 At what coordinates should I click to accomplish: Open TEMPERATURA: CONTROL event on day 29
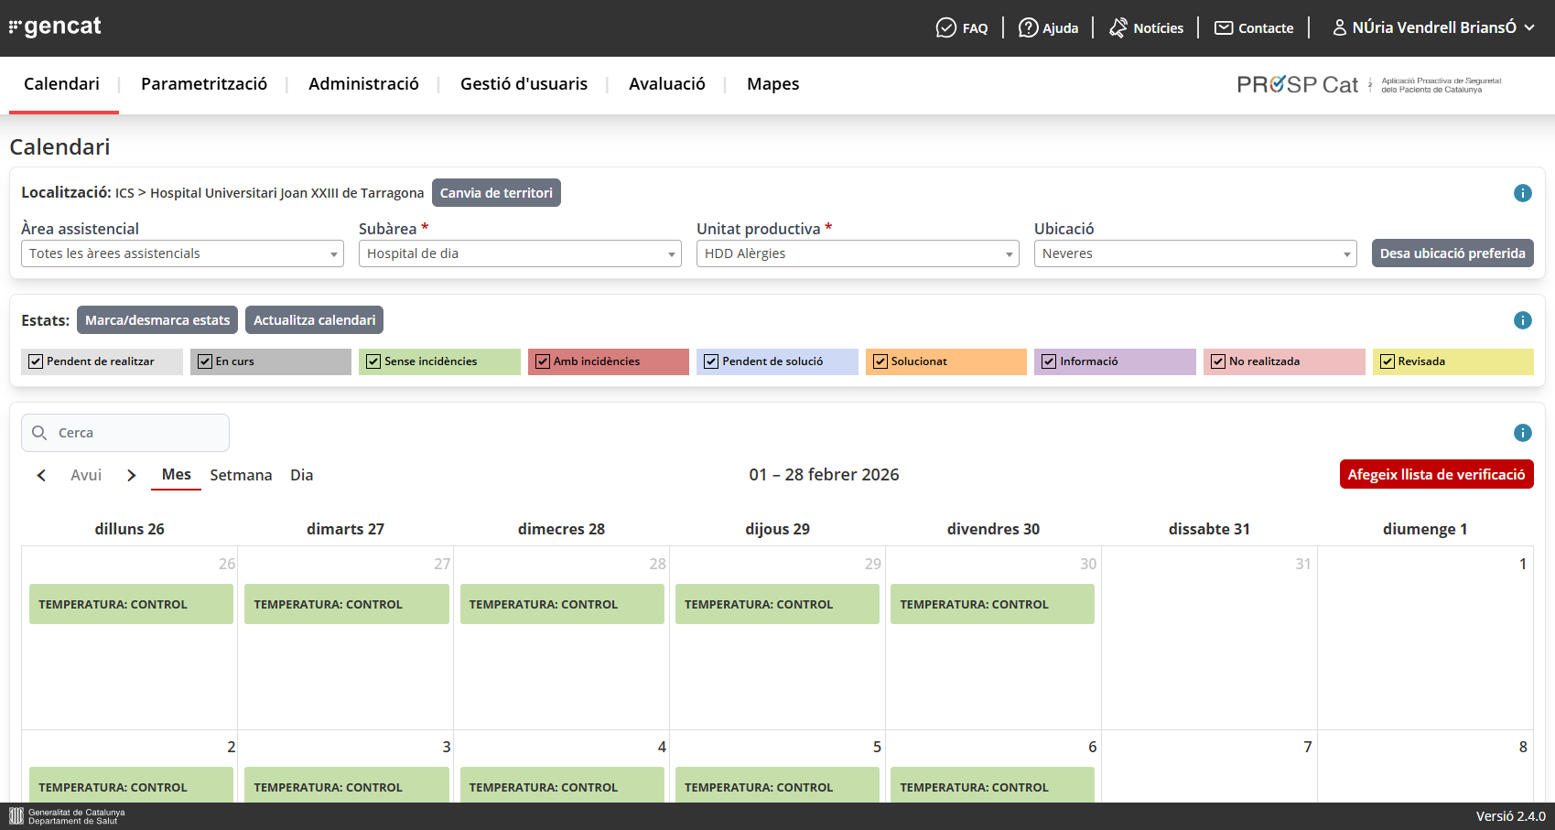tap(777, 604)
